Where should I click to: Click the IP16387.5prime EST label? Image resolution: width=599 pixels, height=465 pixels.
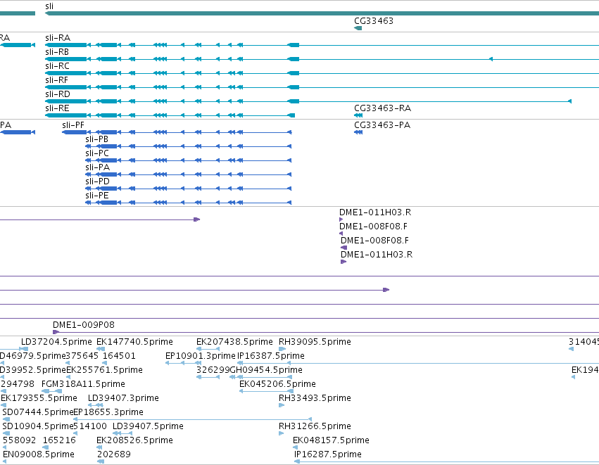[x=271, y=356]
